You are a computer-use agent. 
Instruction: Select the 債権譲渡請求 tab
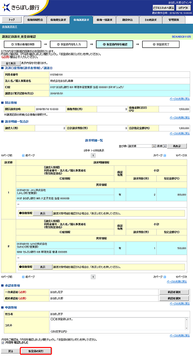tap(81, 20)
